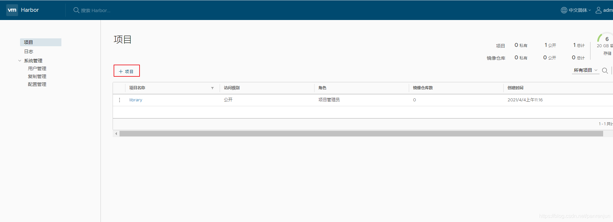613x222 pixels.
Task: Open 用户管理 under system management
Action: 37,69
